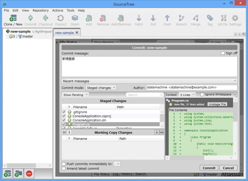Click staged list scroll down arrow
The width and height of the screenshot is (248, 181).
point(162,126)
